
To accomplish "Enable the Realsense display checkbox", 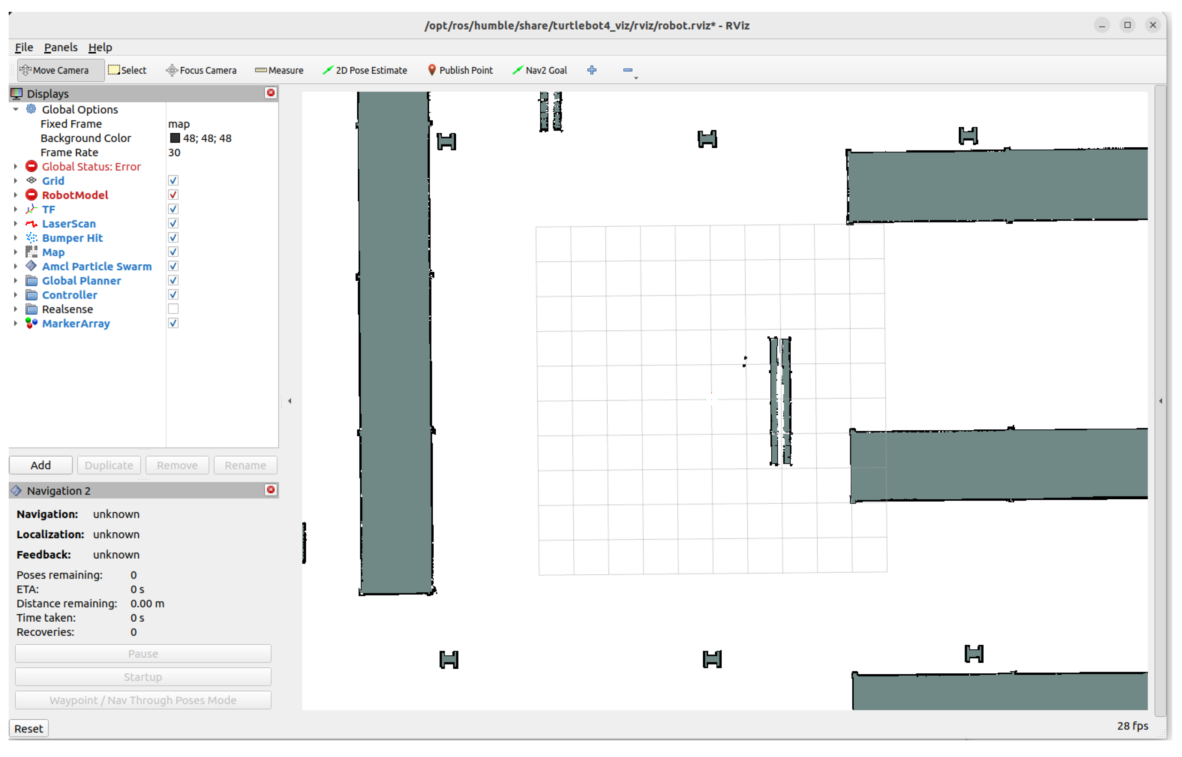I will point(173,309).
